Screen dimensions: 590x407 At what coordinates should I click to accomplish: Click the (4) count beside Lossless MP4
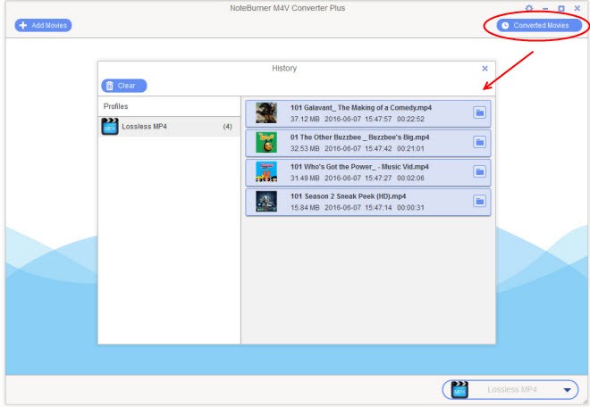tap(227, 127)
